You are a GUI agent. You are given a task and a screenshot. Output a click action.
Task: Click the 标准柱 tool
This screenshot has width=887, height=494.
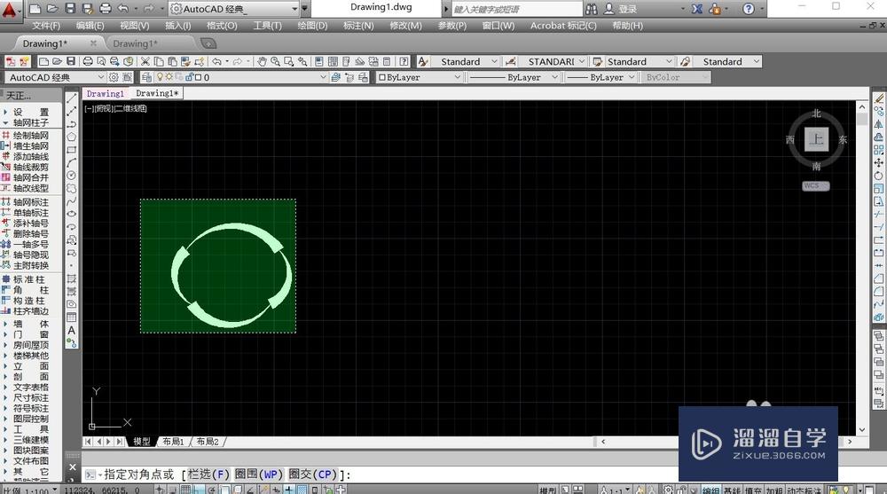(x=24, y=279)
